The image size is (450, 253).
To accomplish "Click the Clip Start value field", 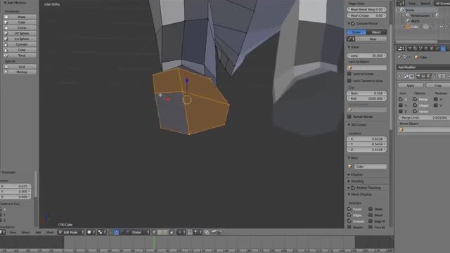I will [x=367, y=93].
